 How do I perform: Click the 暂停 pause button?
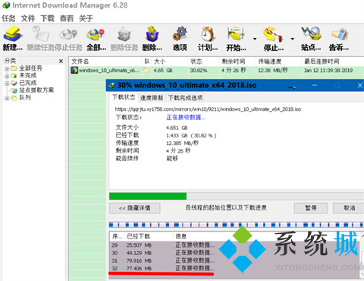pos(311,208)
